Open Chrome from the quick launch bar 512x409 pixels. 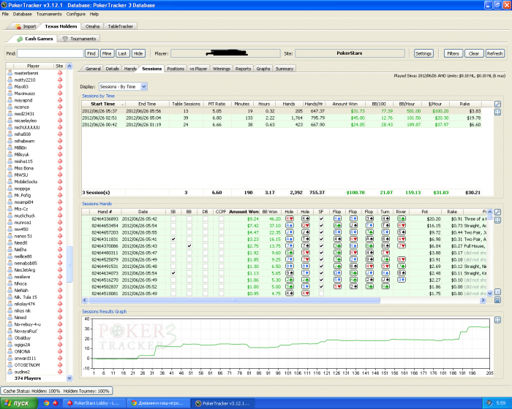(x=46, y=402)
